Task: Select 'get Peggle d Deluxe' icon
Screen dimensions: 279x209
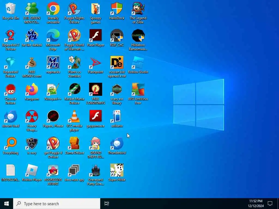Action: [x=53, y=143]
